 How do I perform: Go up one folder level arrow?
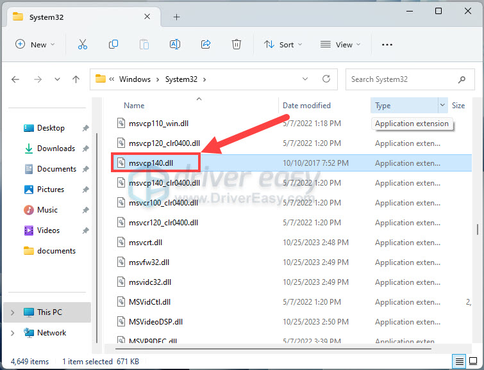(76, 79)
